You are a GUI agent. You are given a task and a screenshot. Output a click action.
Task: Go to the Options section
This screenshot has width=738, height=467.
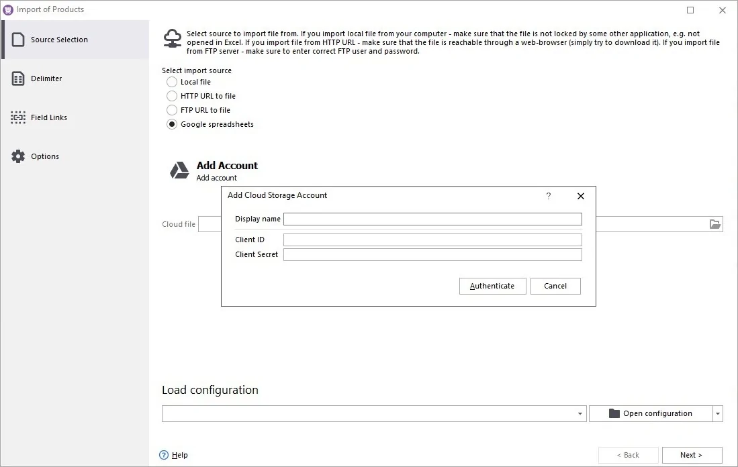click(44, 156)
